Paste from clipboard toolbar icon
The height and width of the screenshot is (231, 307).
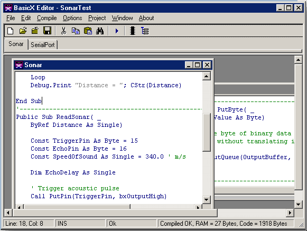[88, 31]
